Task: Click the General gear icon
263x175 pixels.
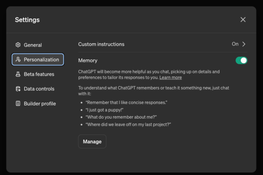Action: (18, 45)
